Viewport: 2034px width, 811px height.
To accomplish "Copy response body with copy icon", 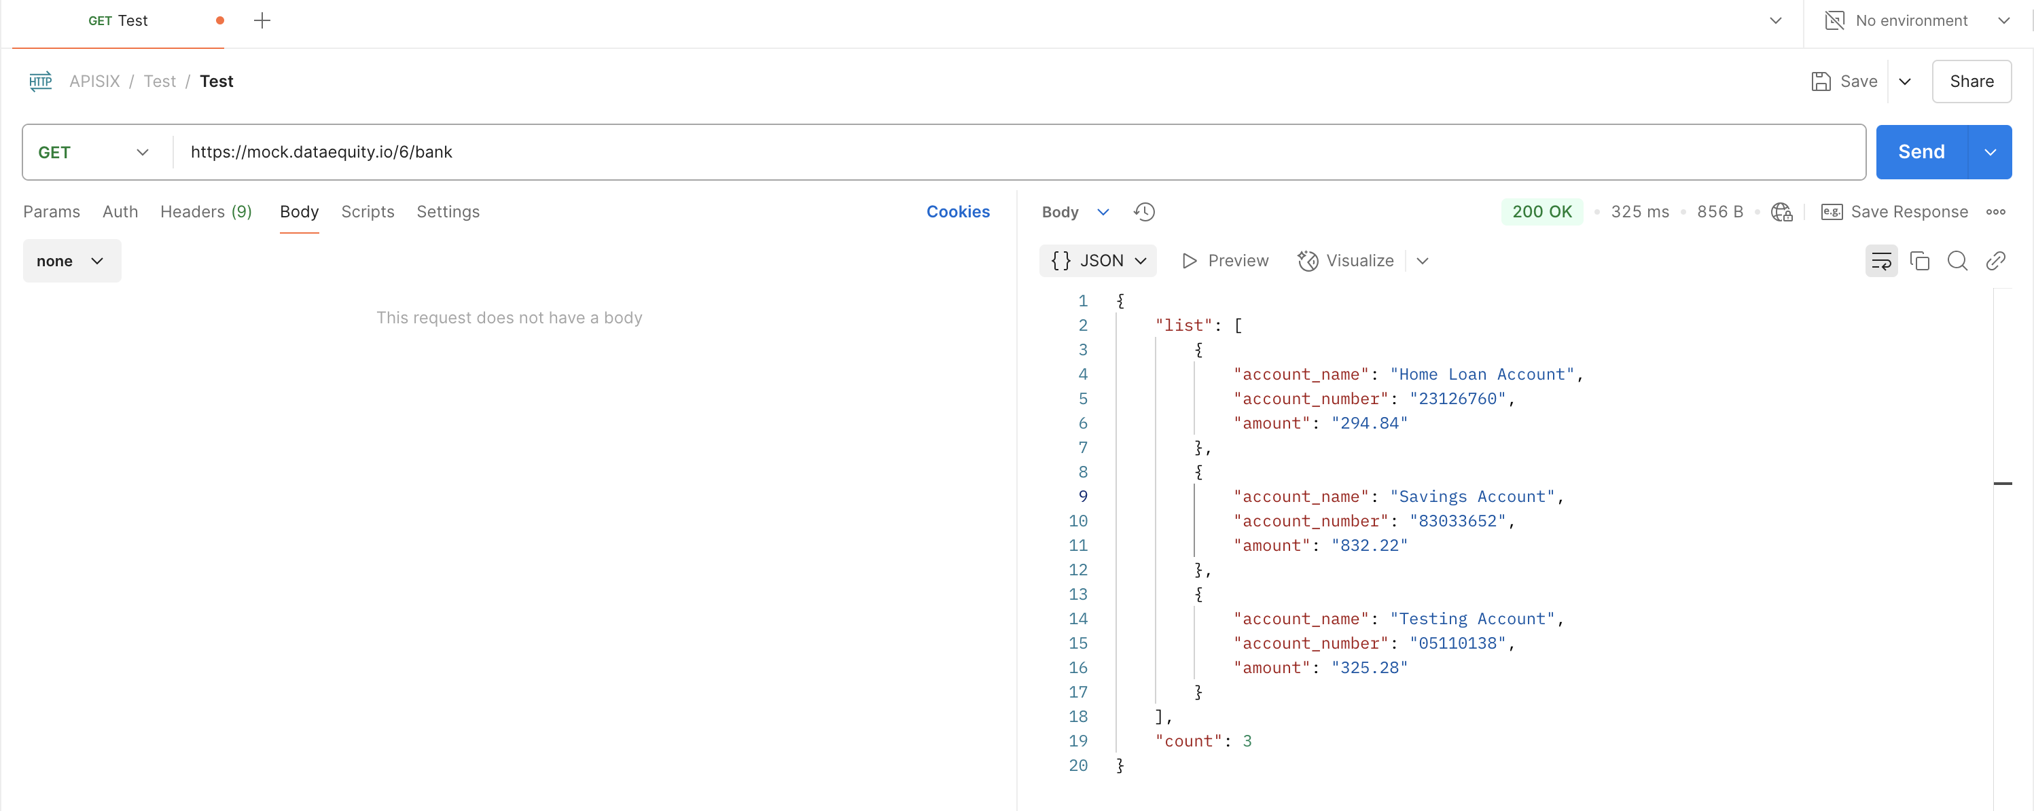I will [x=1919, y=261].
